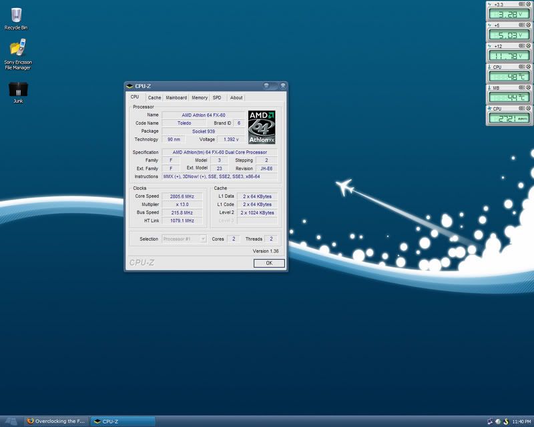Click the round grey system tray icon
534x427 pixels.
pos(498,422)
